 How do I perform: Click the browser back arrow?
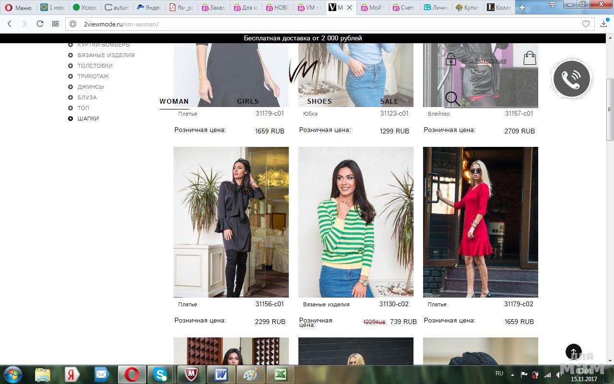(10, 24)
